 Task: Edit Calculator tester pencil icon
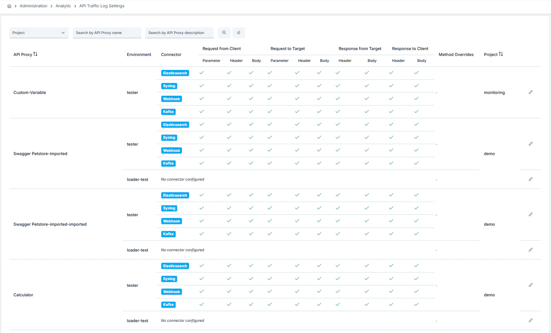pyautogui.click(x=530, y=285)
